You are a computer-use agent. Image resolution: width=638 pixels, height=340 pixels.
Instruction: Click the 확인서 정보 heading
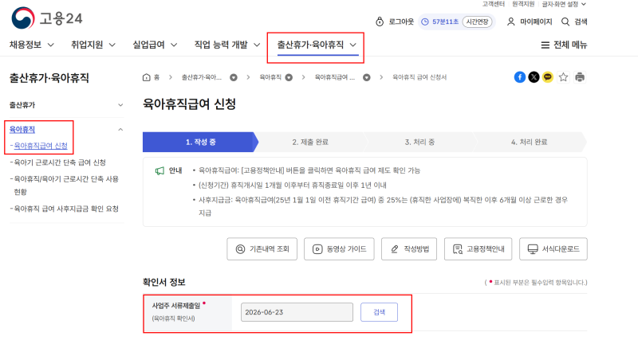[164, 282]
